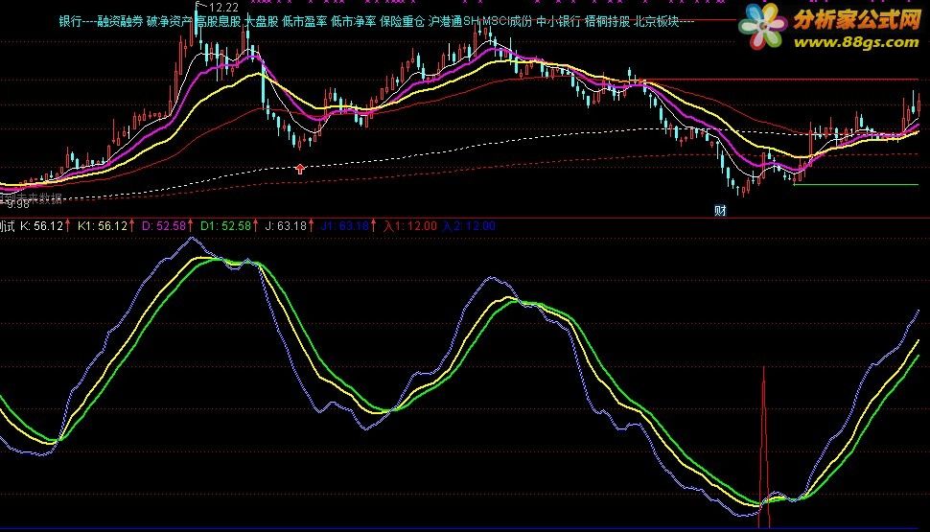
Task: Click the green D1: 52.58 indicator value
Action: click(226, 226)
